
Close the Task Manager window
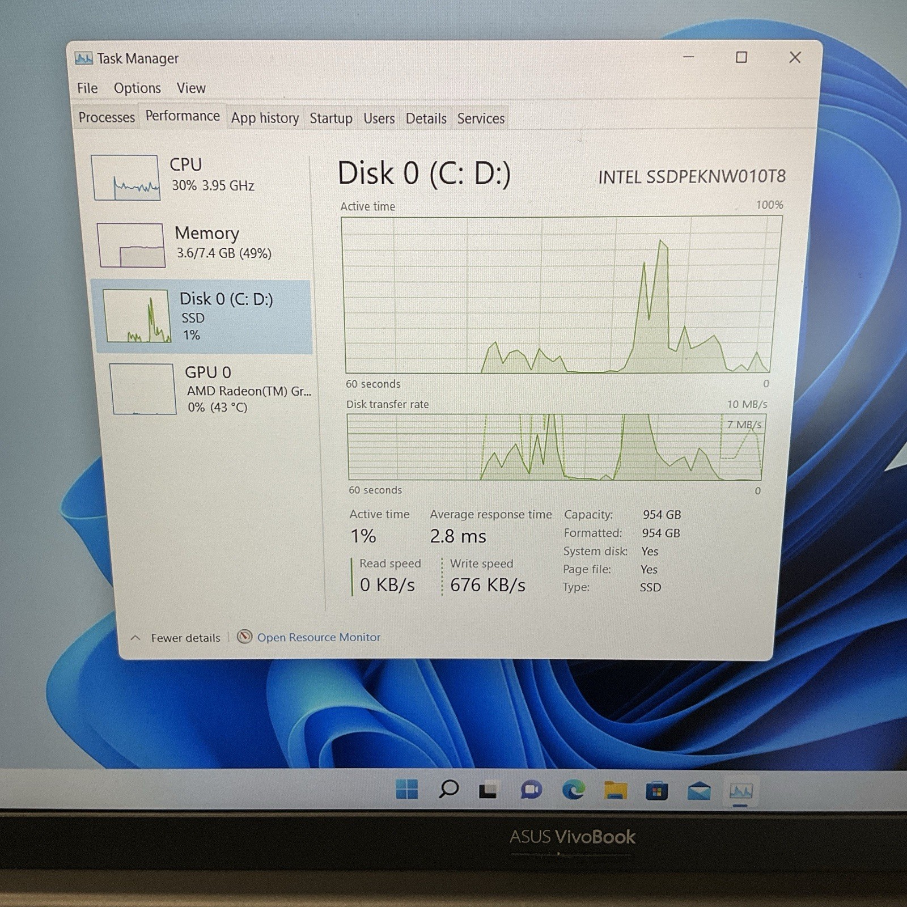[x=795, y=57]
